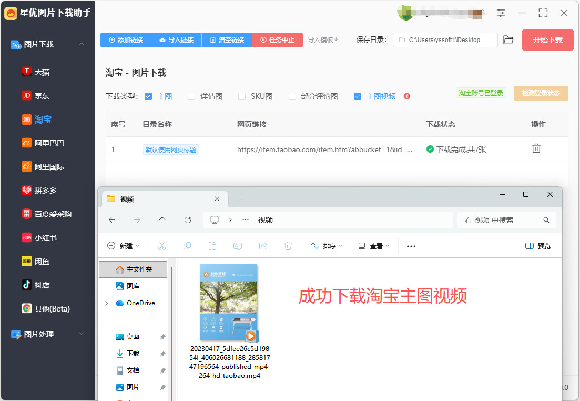Open the 排序 dropdown in Explorer

tap(327, 246)
